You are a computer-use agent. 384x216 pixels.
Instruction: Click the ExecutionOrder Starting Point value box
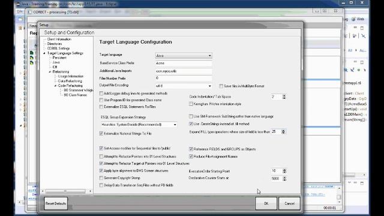click(x=277, y=171)
